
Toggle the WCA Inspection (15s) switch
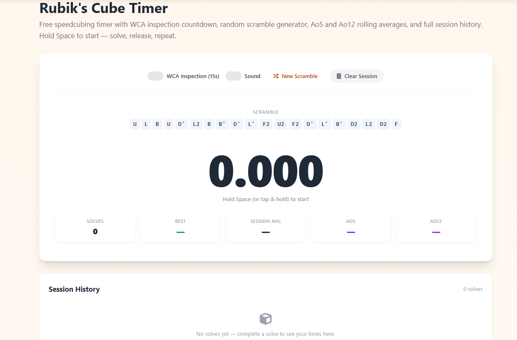tap(155, 76)
